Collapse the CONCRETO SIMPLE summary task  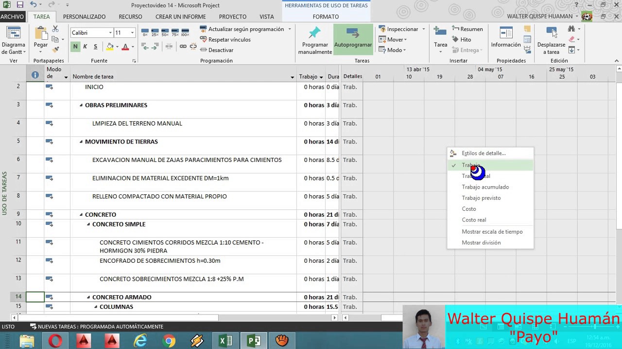88,224
